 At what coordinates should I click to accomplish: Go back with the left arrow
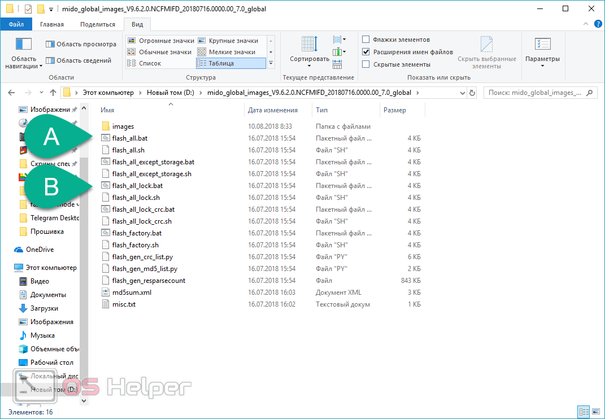(11, 93)
